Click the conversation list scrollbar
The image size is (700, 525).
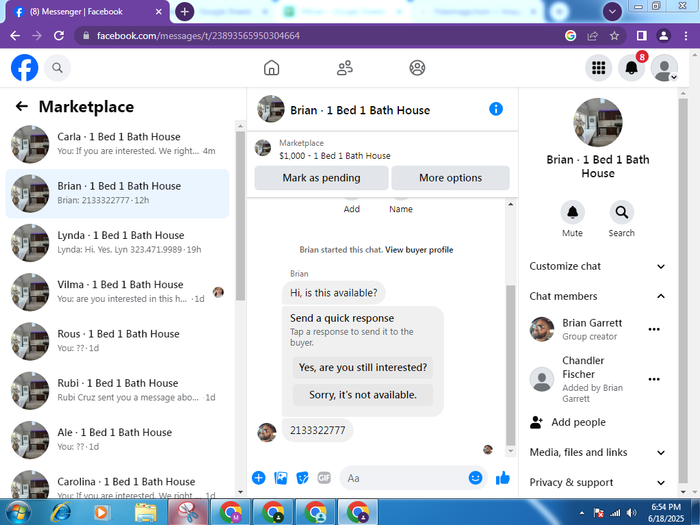240,216
